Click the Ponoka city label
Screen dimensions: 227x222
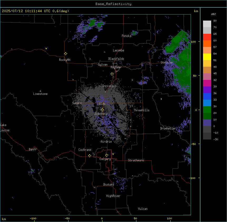pyautogui.click(x=126, y=36)
